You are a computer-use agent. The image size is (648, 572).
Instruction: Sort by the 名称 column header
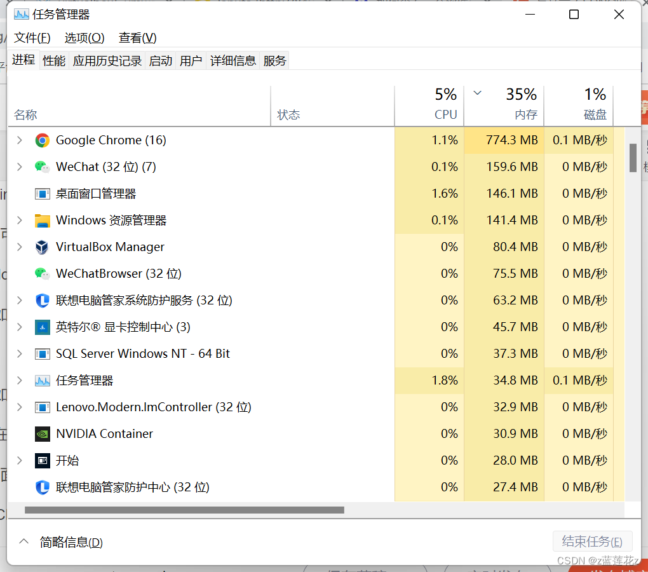tap(139, 106)
